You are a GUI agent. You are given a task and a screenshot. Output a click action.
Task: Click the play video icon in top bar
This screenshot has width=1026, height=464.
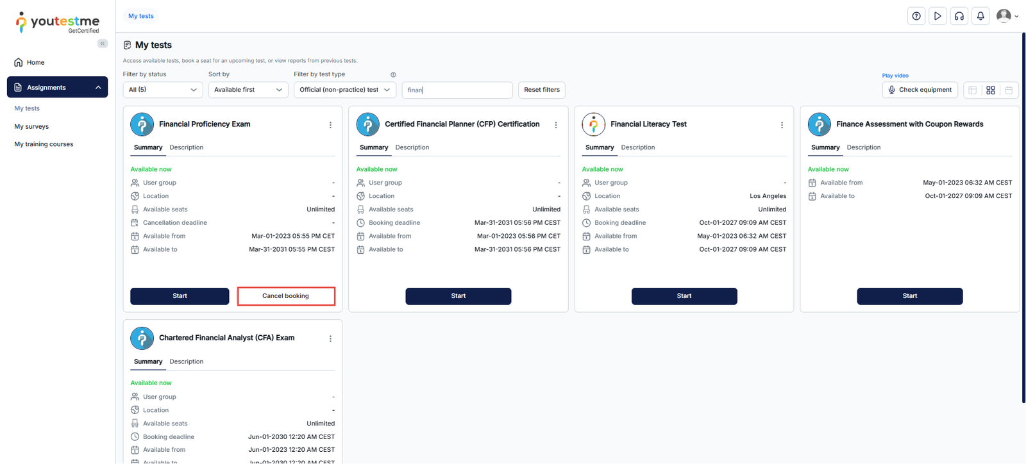938,16
